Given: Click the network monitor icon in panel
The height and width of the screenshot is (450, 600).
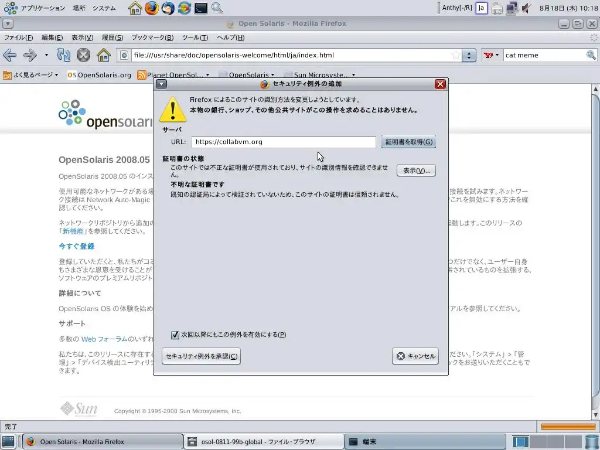Looking at the screenshot, I should [512, 8].
